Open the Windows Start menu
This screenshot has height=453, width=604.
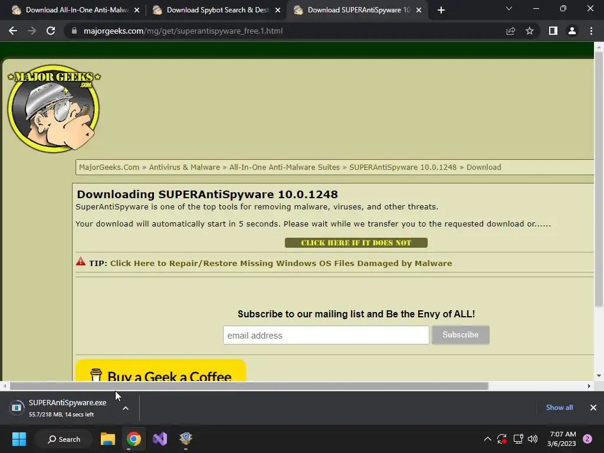click(x=19, y=439)
